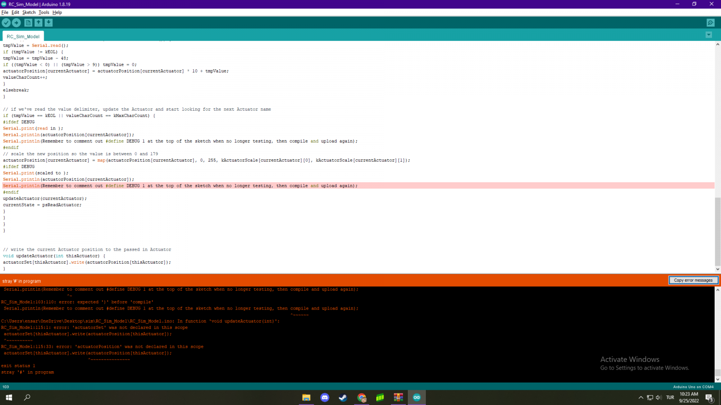Open the File menu
The width and height of the screenshot is (721, 405).
5,12
